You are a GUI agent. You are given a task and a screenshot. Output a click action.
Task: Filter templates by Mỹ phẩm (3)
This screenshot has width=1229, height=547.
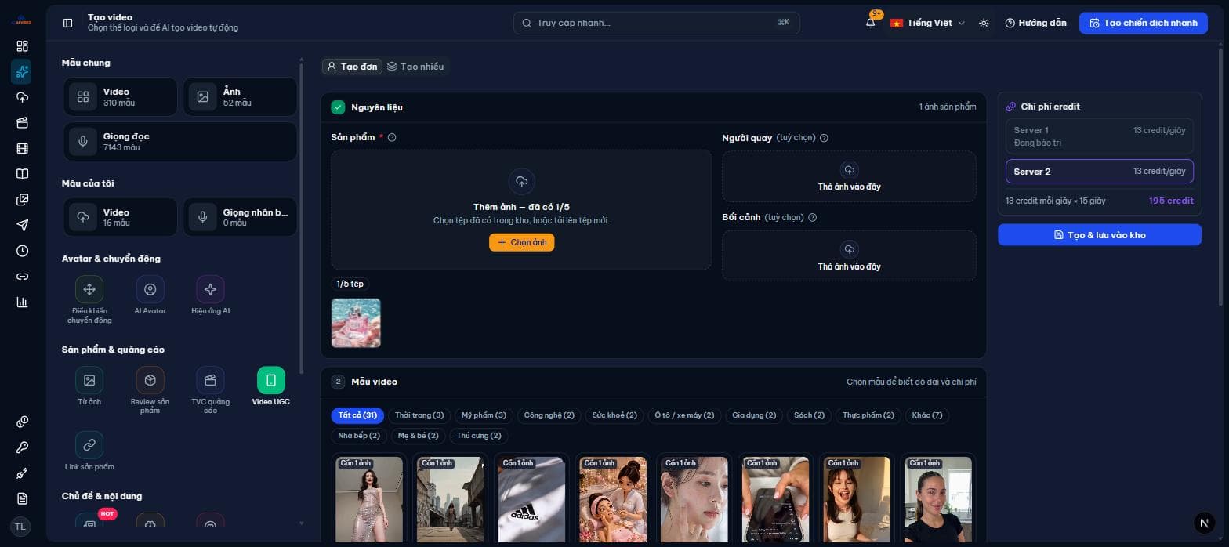pyautogui.click(x=484, y=415)
